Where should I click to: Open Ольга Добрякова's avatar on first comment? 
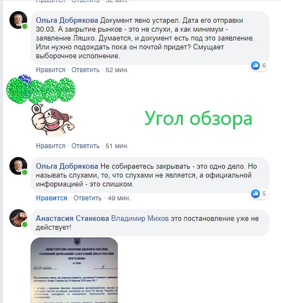click(x=18, y=20)
